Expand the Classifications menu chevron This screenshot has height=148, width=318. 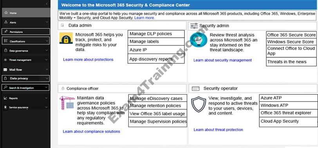pyautogui.click(x=47, y=41)
